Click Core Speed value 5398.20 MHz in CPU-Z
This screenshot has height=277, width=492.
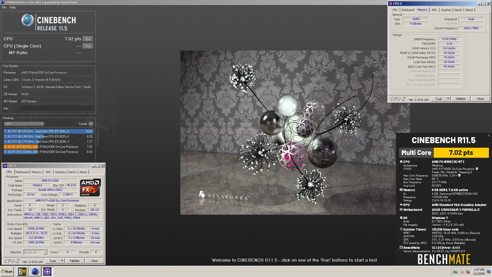(x=36, y=229)
